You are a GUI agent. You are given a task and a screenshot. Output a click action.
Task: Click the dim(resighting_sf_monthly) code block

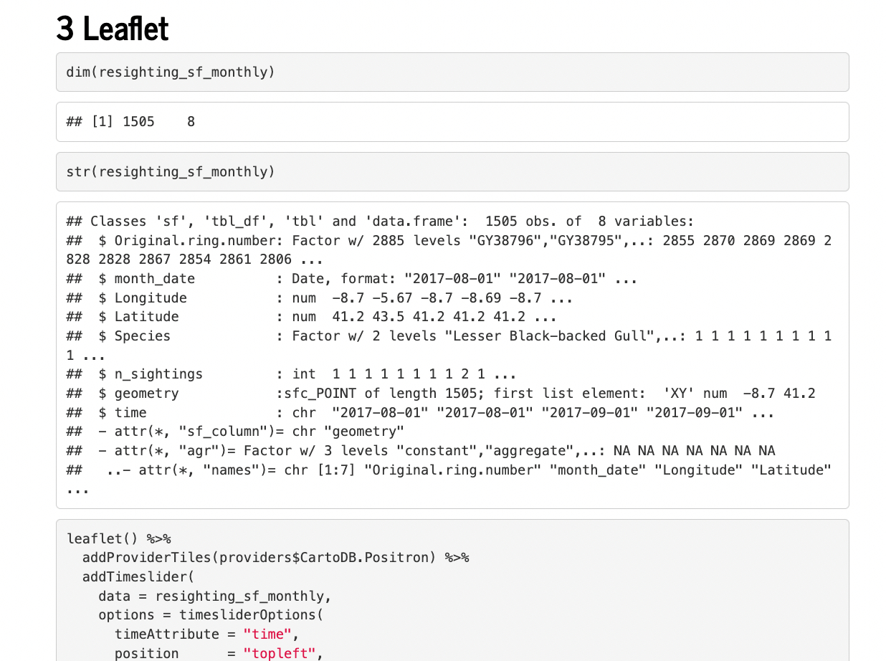(171, 72)
